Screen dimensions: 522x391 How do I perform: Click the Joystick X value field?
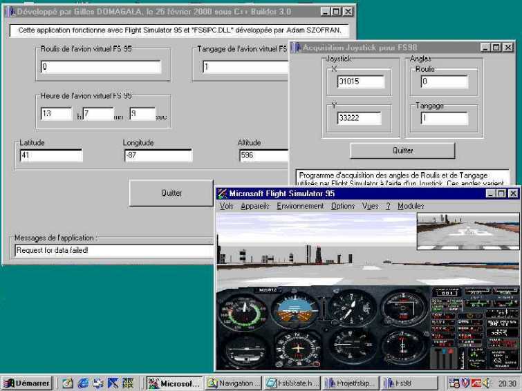360,82
